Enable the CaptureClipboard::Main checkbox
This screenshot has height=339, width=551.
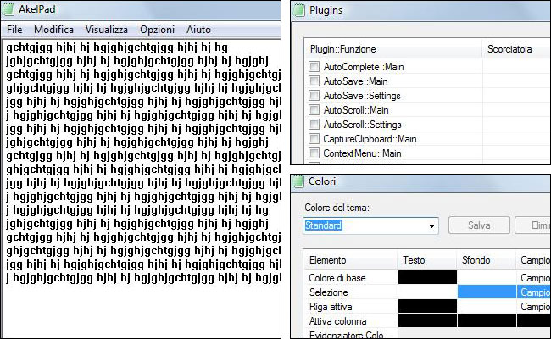(x=314, y=139)
